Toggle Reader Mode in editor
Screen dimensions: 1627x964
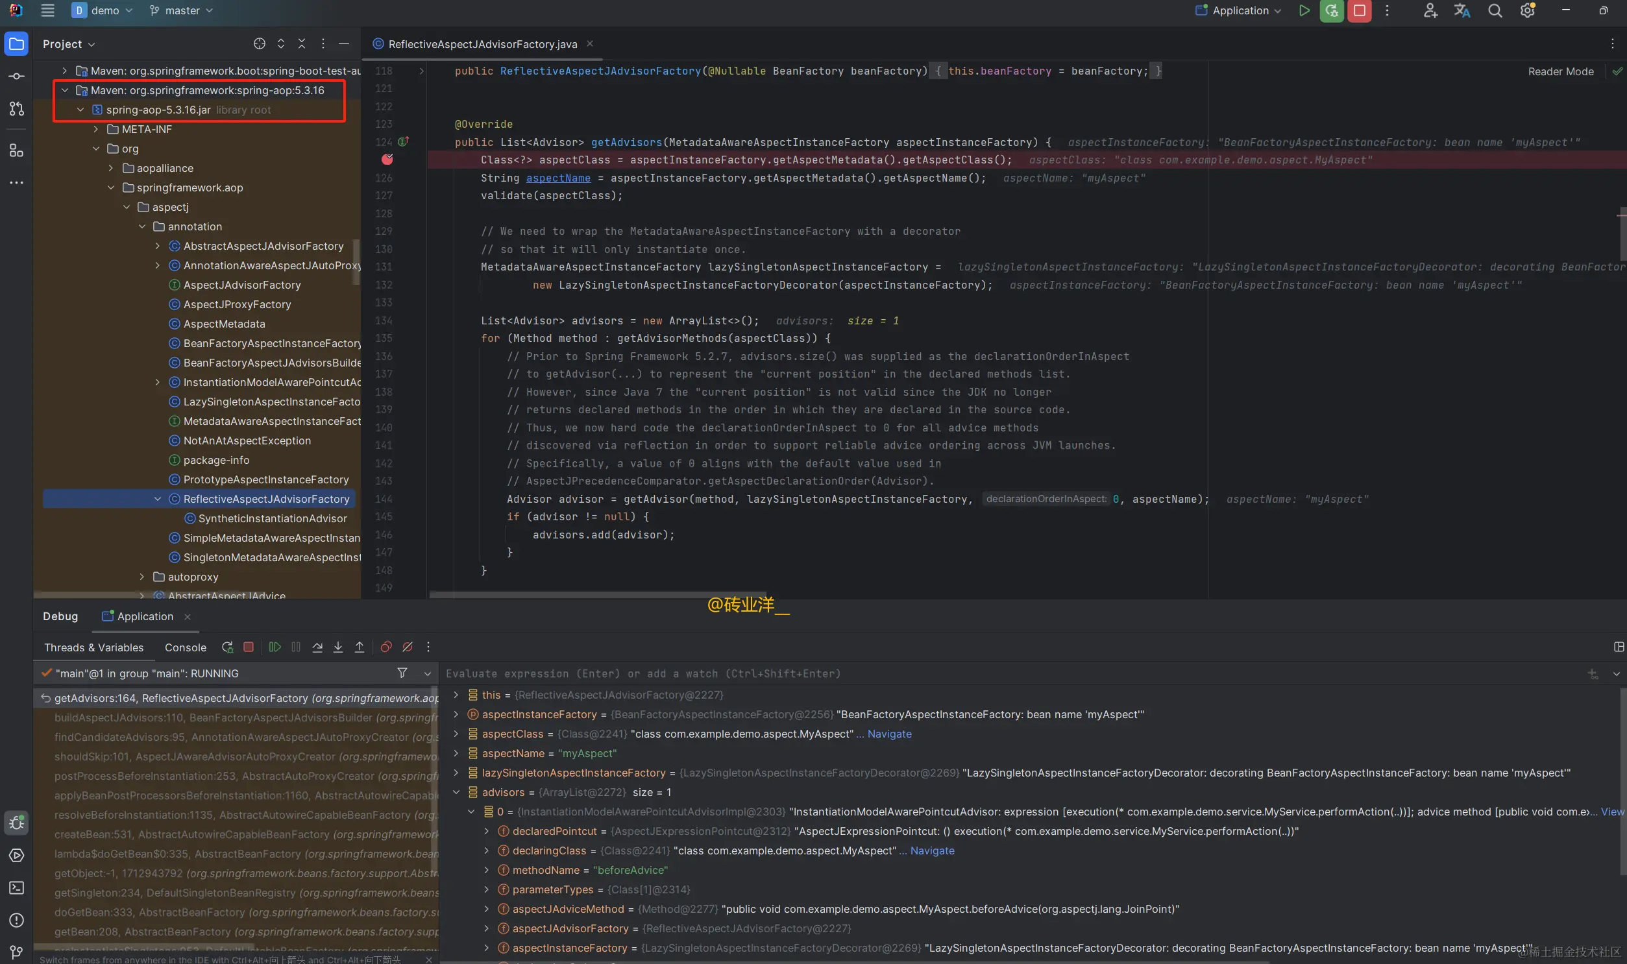(1561, 71)
